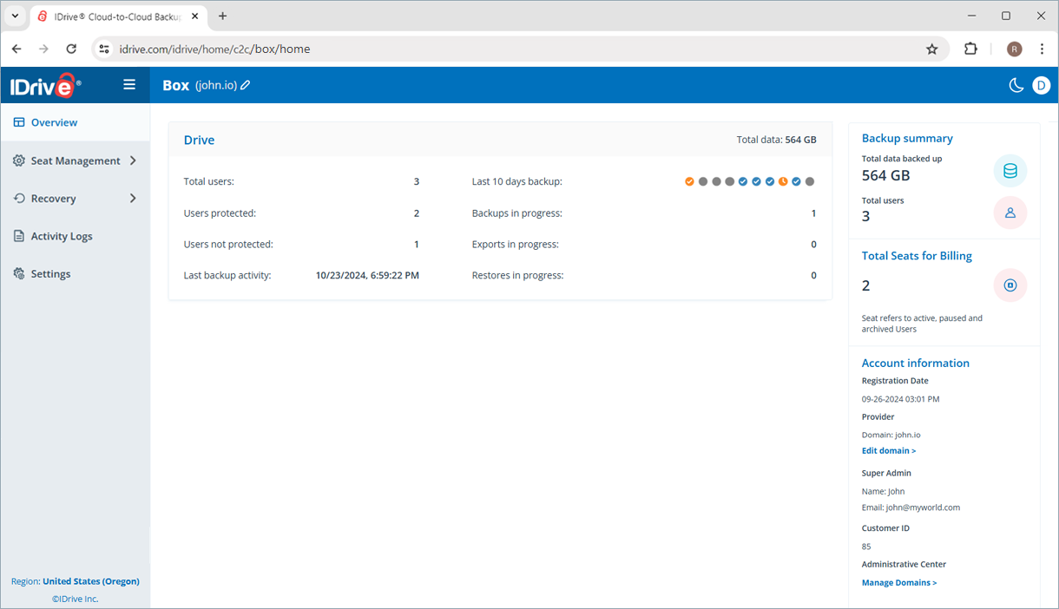Open the Manage Domains link
1059x609 pixels.
coord(898,583)
